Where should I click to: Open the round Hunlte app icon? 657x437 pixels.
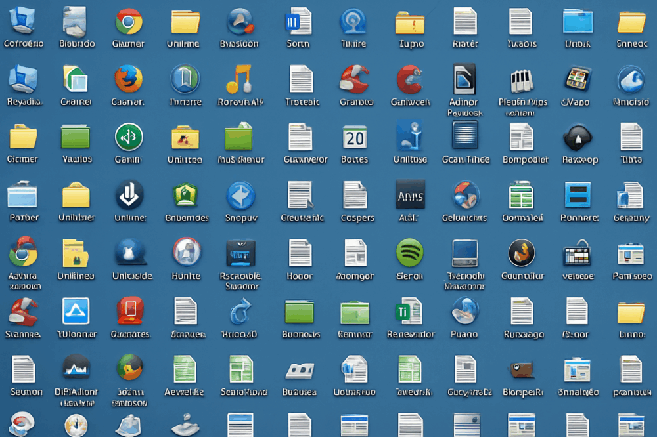pos(187,253)
